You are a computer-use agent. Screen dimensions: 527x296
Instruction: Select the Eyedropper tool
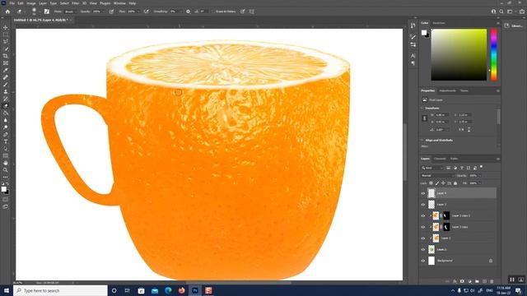(x=6, y=70)
